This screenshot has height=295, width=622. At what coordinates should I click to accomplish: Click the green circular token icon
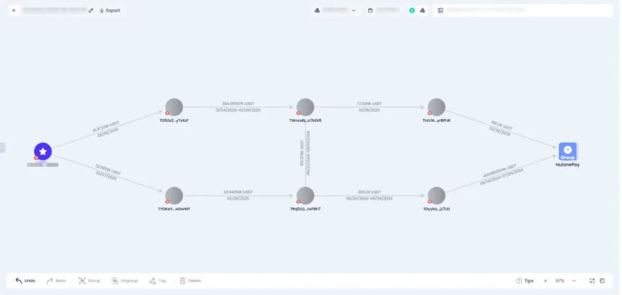click(x=412, y=11)
